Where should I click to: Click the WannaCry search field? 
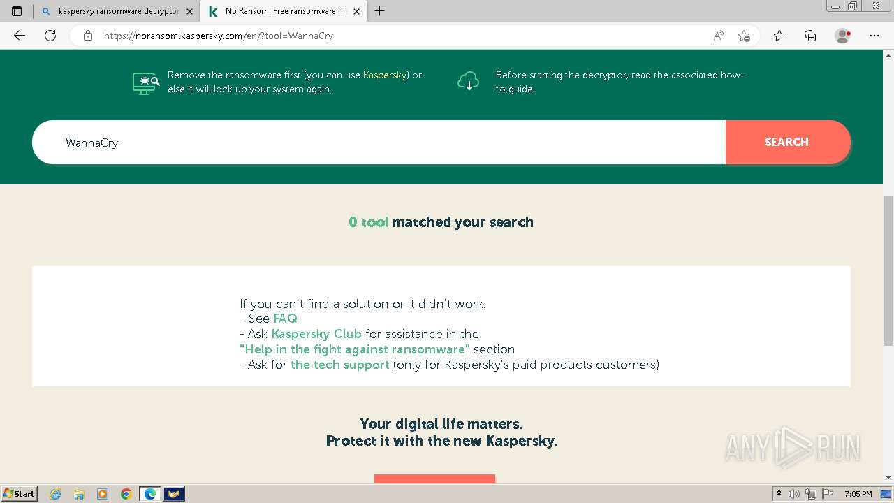coord(379,143)
